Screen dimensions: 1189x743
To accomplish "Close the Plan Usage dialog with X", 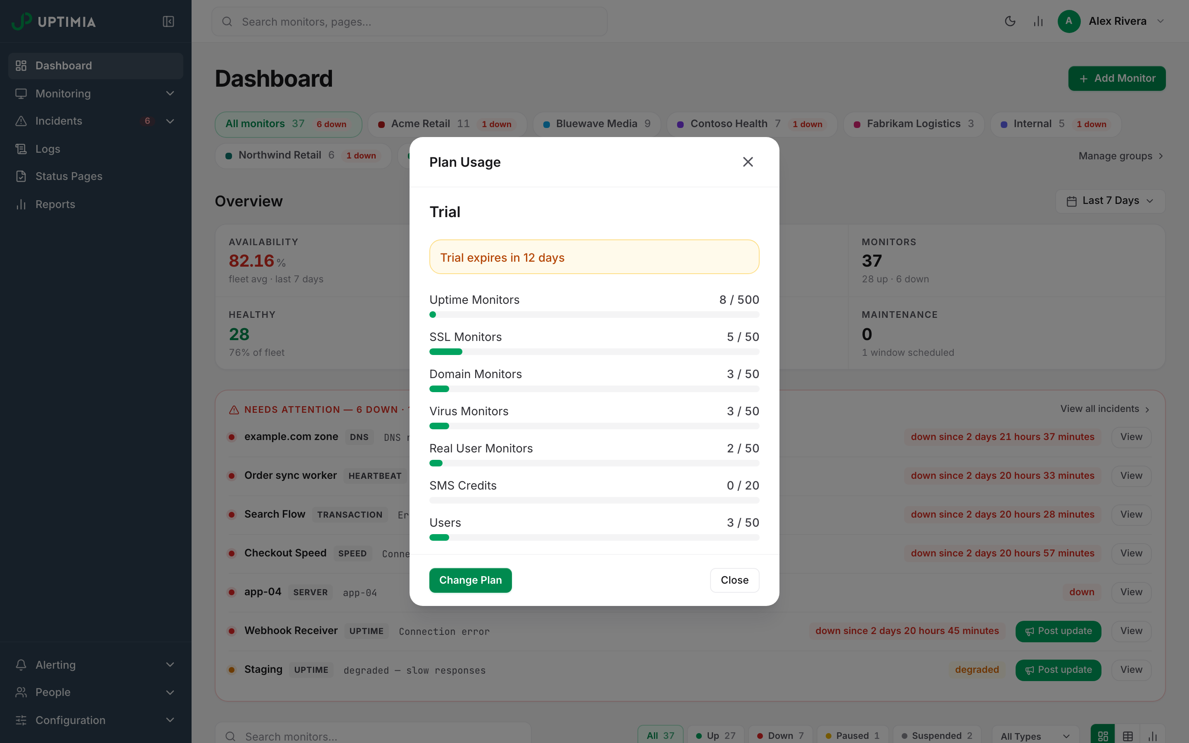I will coord(748,162).
